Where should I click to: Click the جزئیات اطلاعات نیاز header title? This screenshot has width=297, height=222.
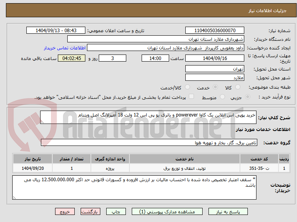pos(267,11)
